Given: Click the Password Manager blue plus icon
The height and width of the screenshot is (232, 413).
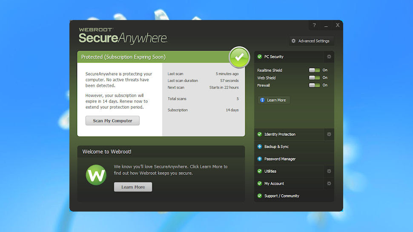Looking at the screenshot, I should point(259,159).
